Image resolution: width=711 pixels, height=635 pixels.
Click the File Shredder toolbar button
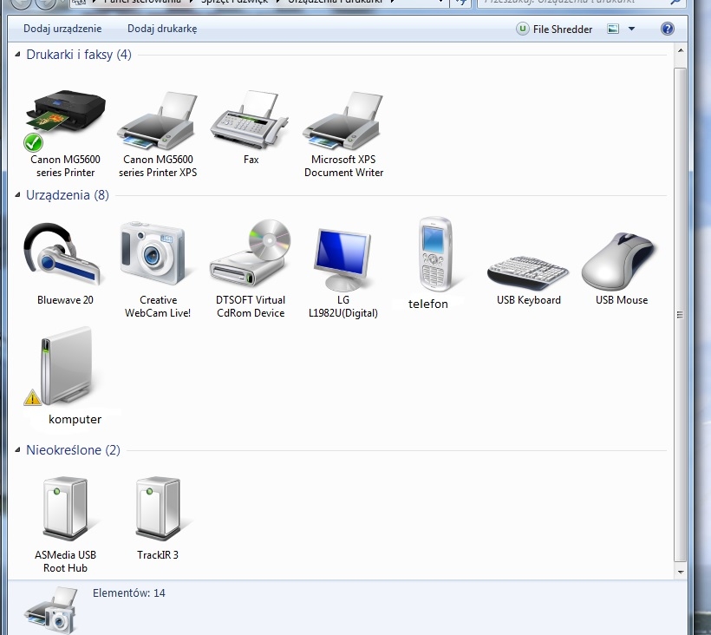[554, 29]
